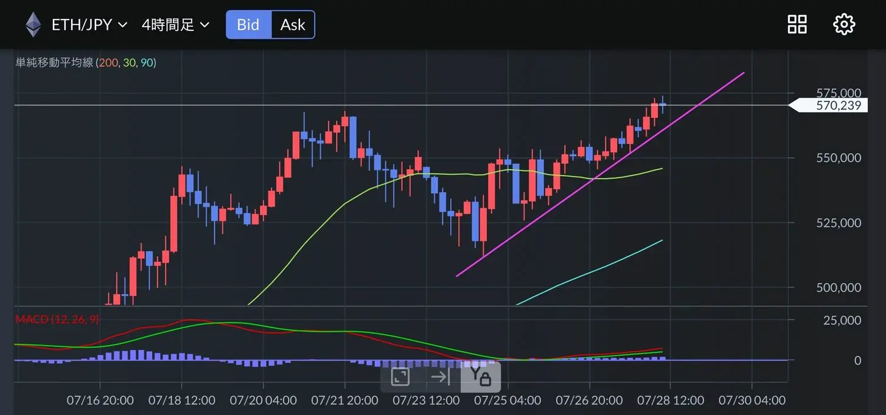Click the 07/26 20:00 time label
This screenshot has height=415, width=886.
(589, 401)
